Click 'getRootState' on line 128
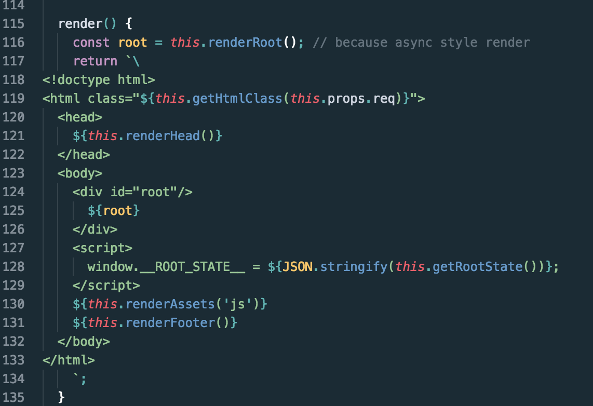This screenshot has width=593, height=406. click(477, 267)
